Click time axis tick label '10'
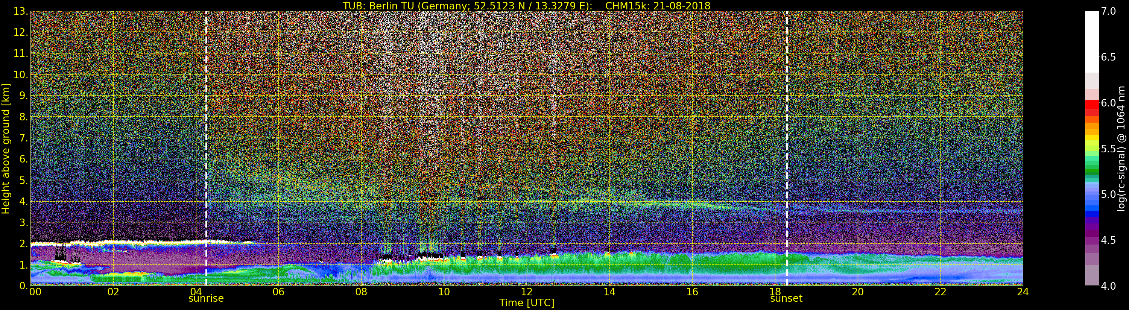 point(444,292)
